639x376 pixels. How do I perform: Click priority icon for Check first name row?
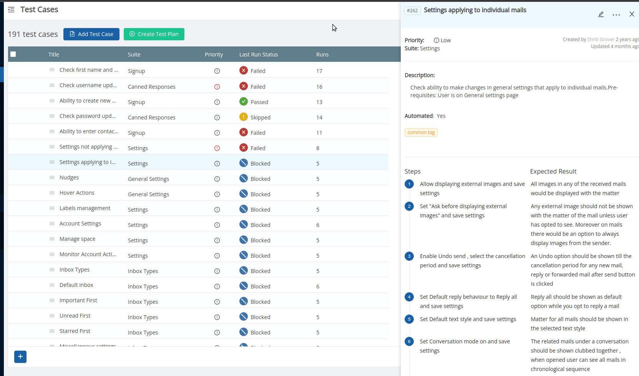coord(217,71)
